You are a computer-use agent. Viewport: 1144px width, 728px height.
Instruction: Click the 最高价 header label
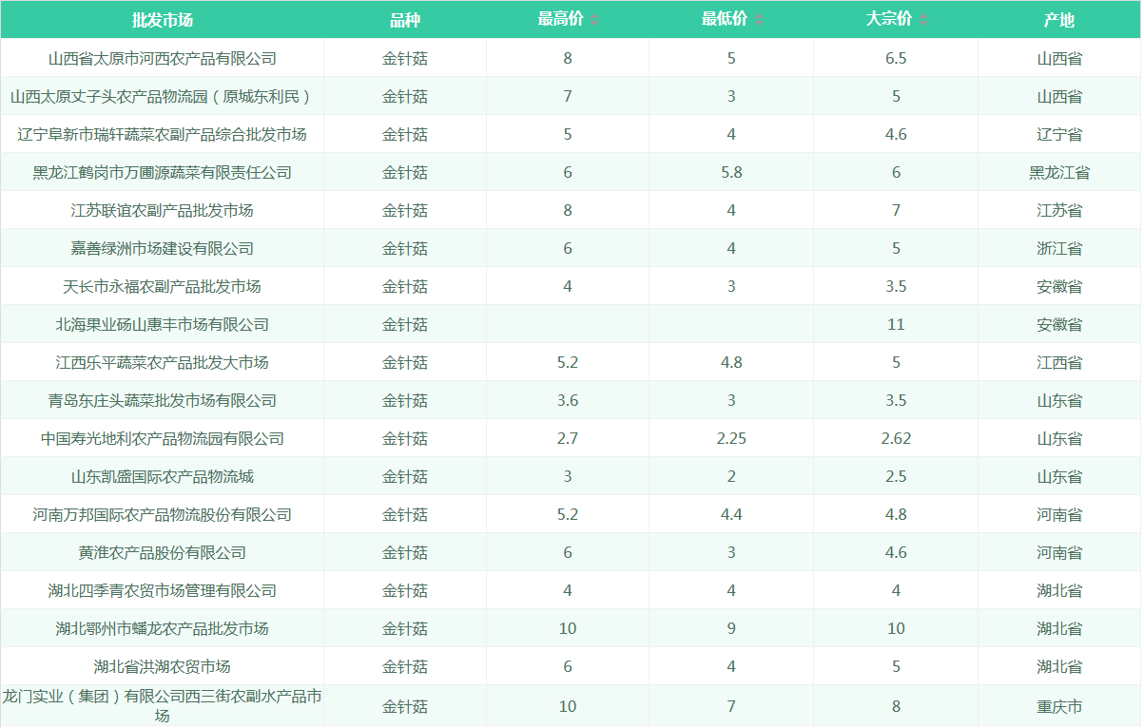pyautogui.click(x=560, y=20)
